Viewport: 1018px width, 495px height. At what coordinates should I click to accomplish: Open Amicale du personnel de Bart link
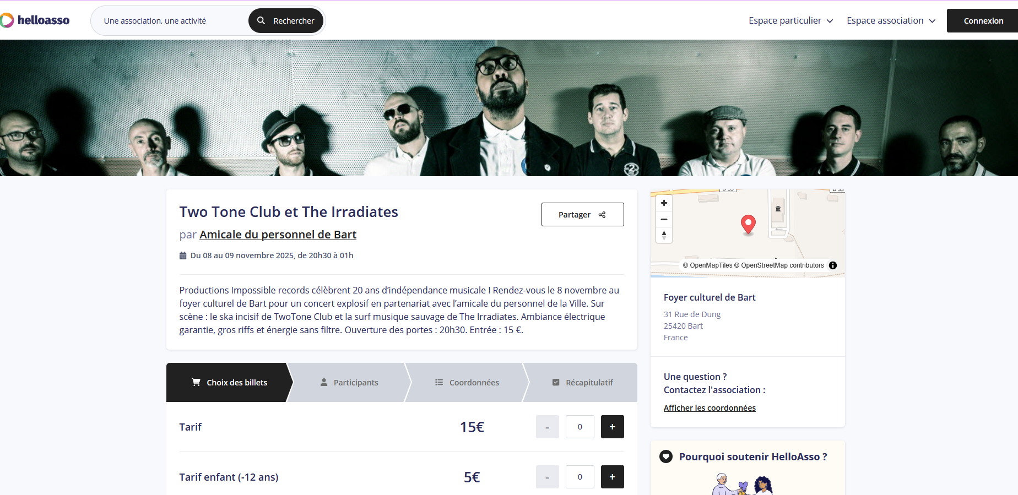(x=278, y=235)
